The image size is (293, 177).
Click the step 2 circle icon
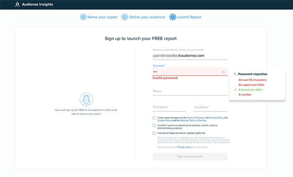click(125, 17)
